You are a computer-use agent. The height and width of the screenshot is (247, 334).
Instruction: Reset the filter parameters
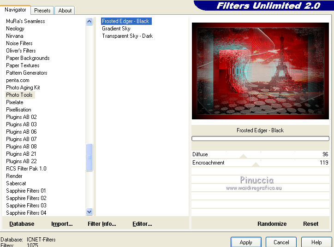(x=310, y=224)
